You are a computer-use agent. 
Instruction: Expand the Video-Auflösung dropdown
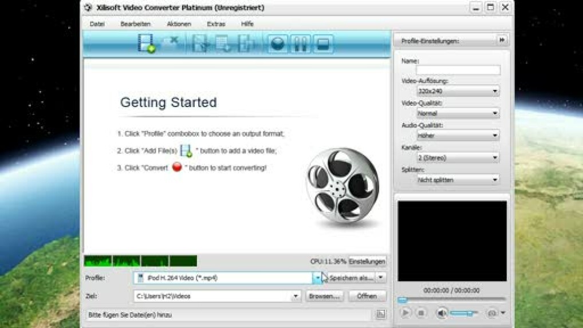pyautogui.click(x=458, y=91)
